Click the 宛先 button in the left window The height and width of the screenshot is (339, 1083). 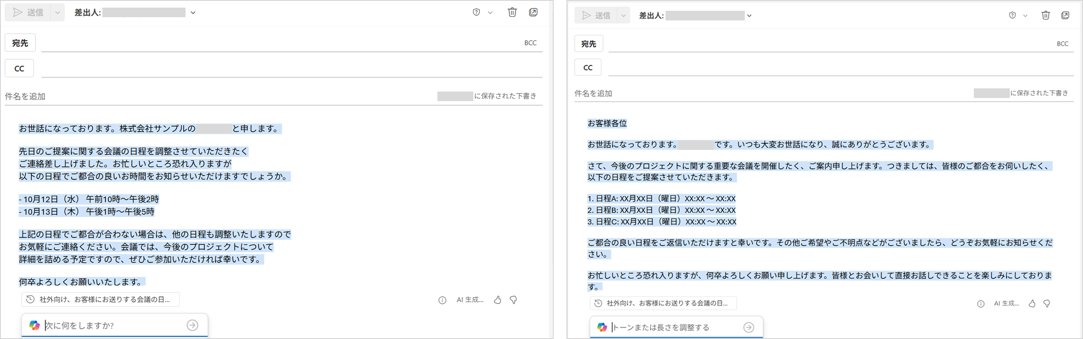20,43
